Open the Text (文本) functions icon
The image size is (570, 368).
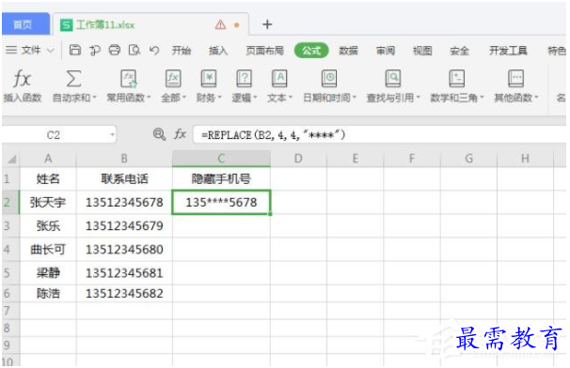pyautogui.click(x=279, y=79)
